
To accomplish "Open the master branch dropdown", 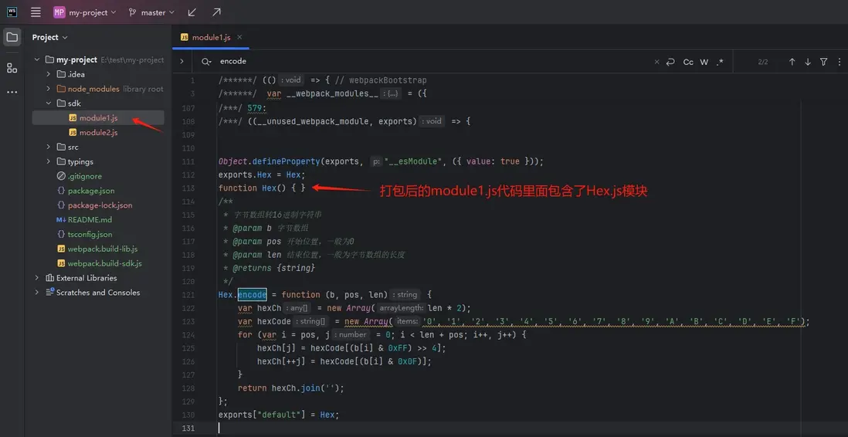I will click(x=151, y=12).
